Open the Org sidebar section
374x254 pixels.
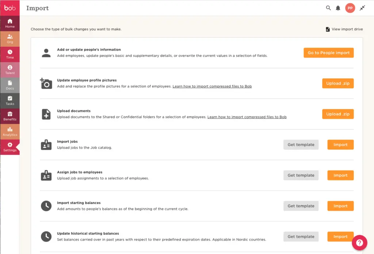10,39
